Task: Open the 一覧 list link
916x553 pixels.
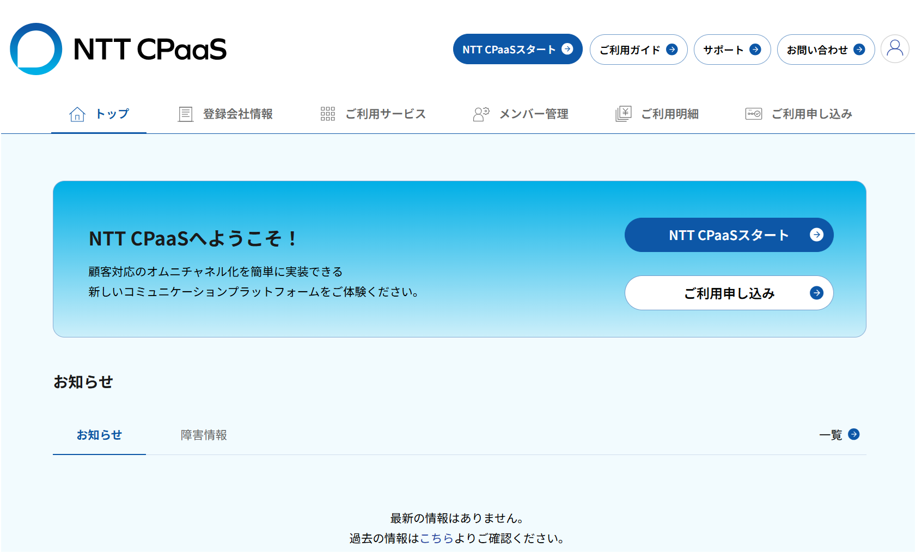Action: [839, 434]
